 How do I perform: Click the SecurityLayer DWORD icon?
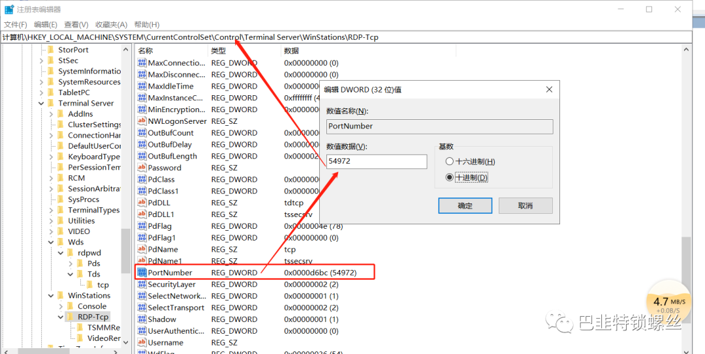point(142,284)
